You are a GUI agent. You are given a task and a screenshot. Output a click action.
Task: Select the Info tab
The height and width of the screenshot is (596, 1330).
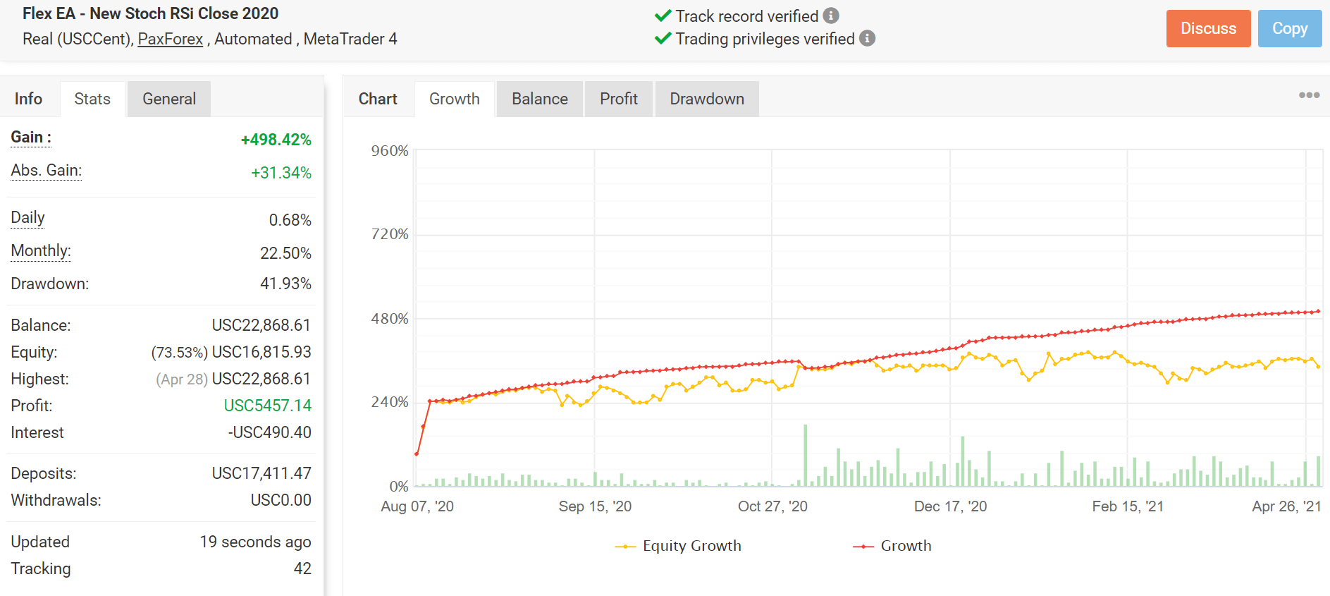coord(28,99)
